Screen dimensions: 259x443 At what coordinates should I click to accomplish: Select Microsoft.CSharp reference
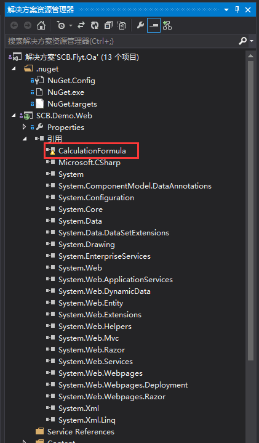(x=89, y=163)
